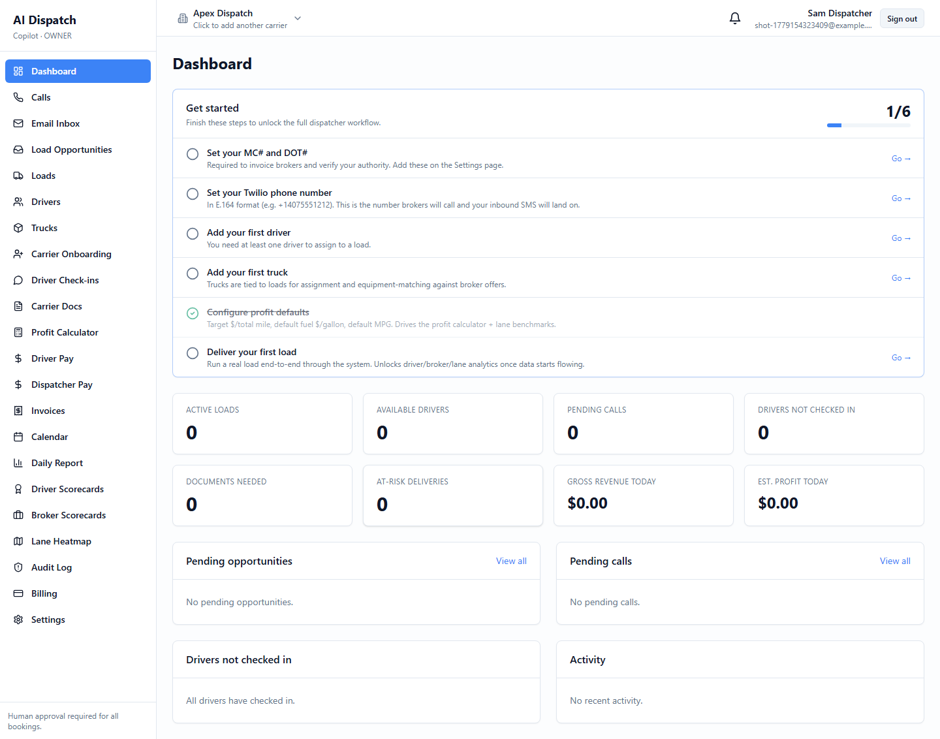Open notifications bell
Viewport: 940px width, 739px height.
pos(735,18)
